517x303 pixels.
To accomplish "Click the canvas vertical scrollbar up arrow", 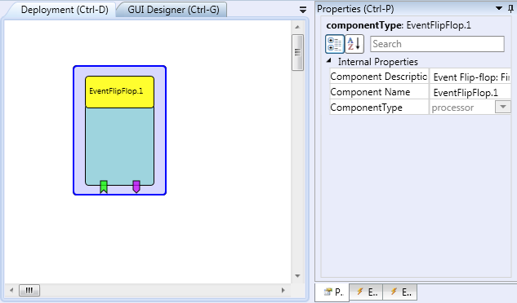I will coord(297,27).
